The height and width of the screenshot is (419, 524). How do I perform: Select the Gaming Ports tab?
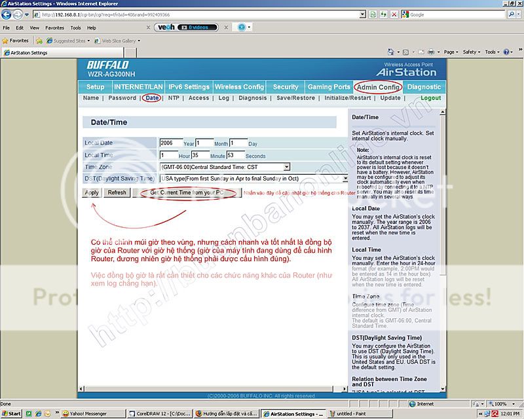click(x=329, y=87)
